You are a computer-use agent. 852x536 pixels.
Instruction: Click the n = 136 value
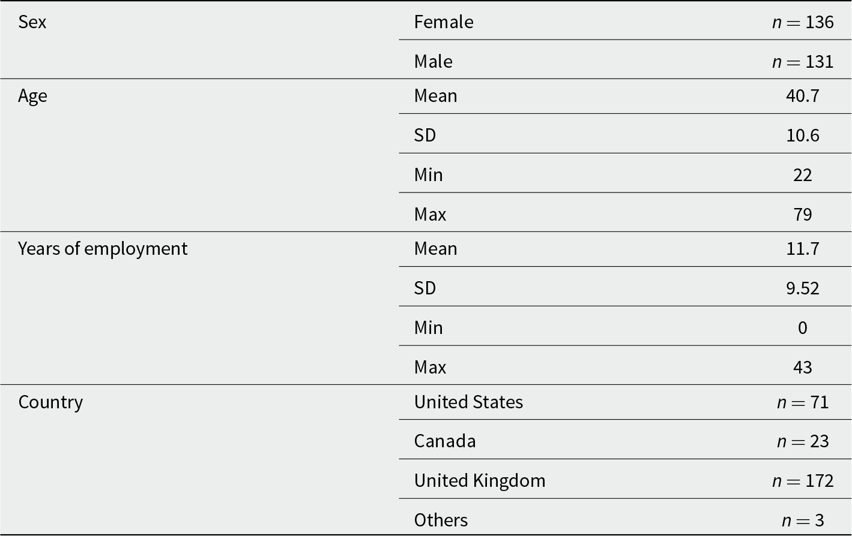click(x=803, y=22)
